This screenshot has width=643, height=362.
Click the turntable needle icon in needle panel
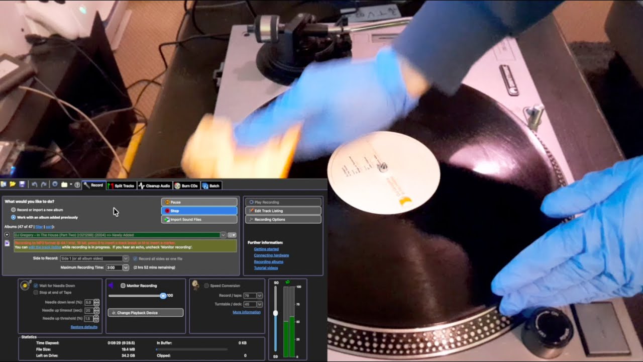25,285
